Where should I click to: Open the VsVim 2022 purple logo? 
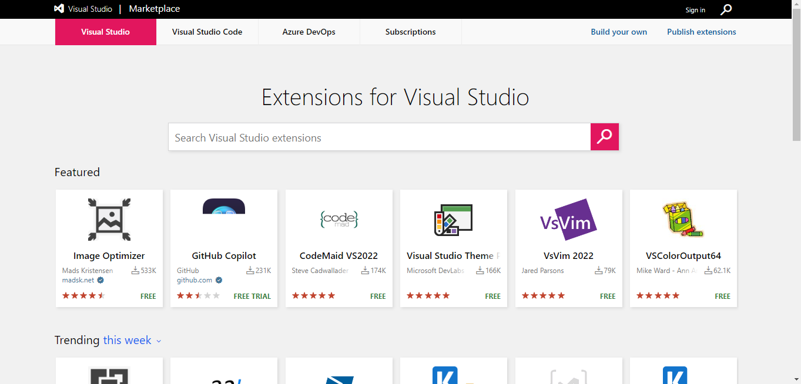(x=568, y=220)
